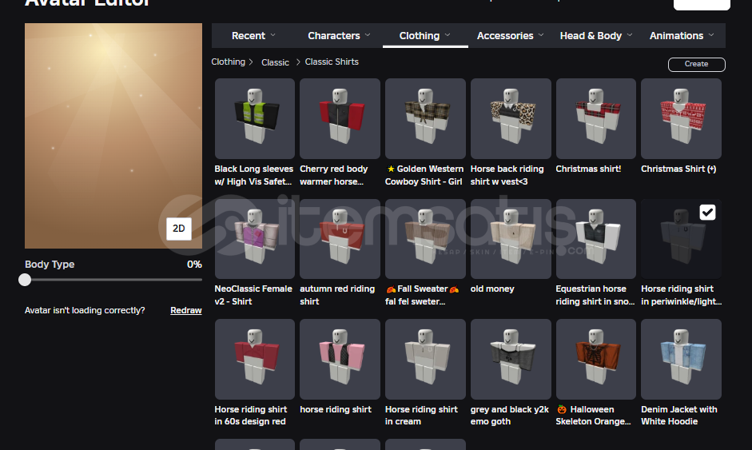Click the Classic Shirts breadcrumb
This screenshot has height=450, width=752.
(x=332, y=62)
